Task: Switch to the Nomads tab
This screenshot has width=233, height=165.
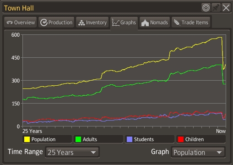Action: pos(155,22)
